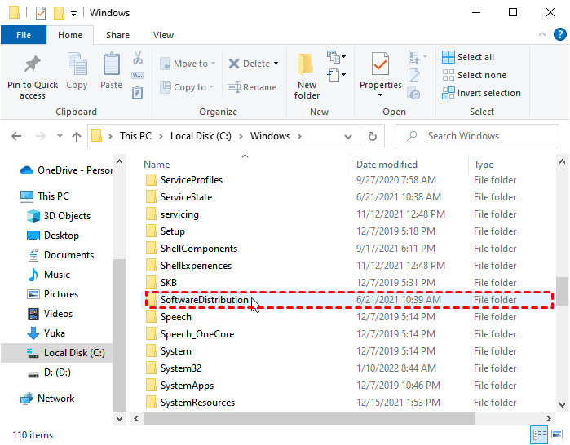Collapse the ribbon with the caret
The image size is (570, 445).
click(x=542, y=34)
